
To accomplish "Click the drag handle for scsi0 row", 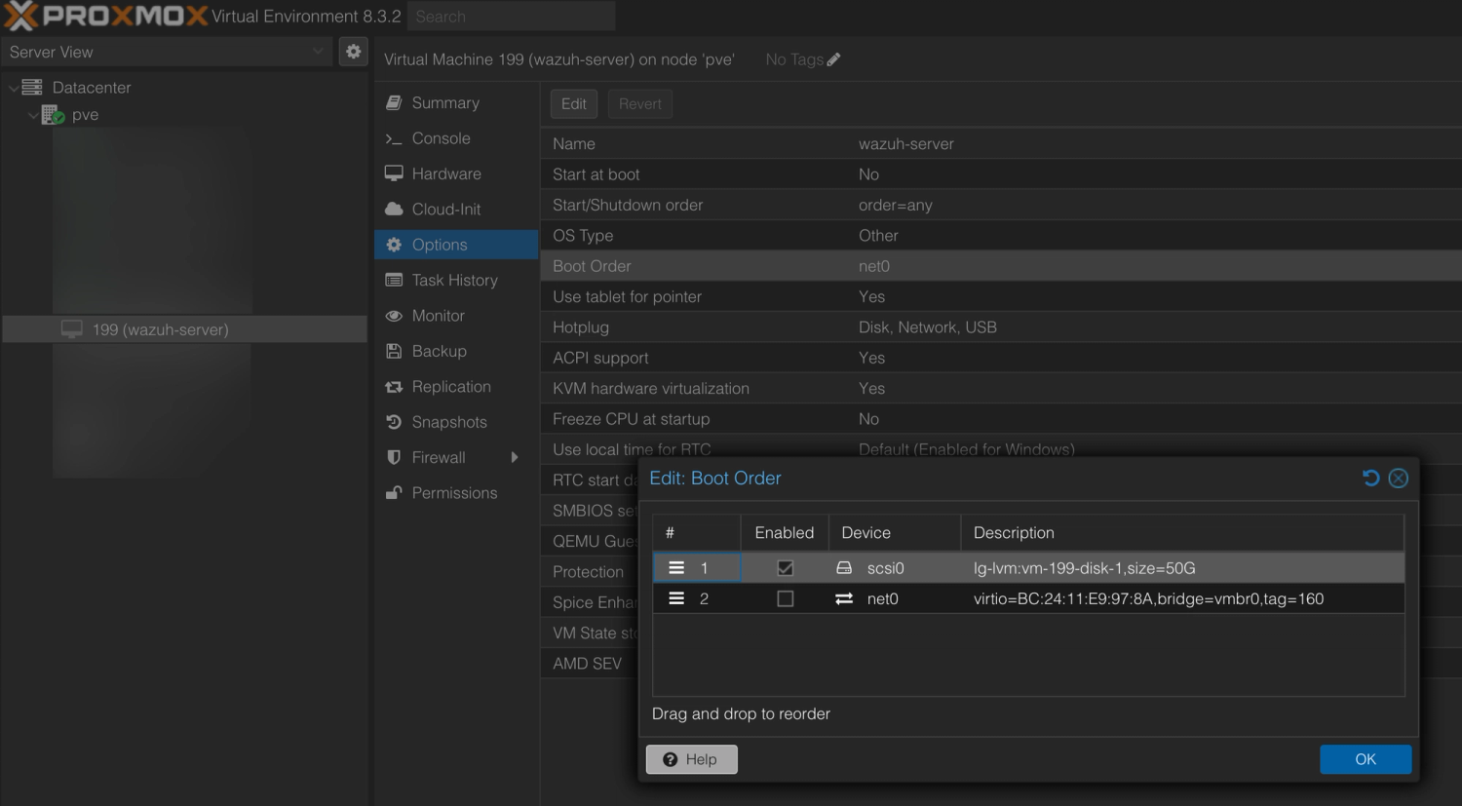I will click(x=676, y=568).
